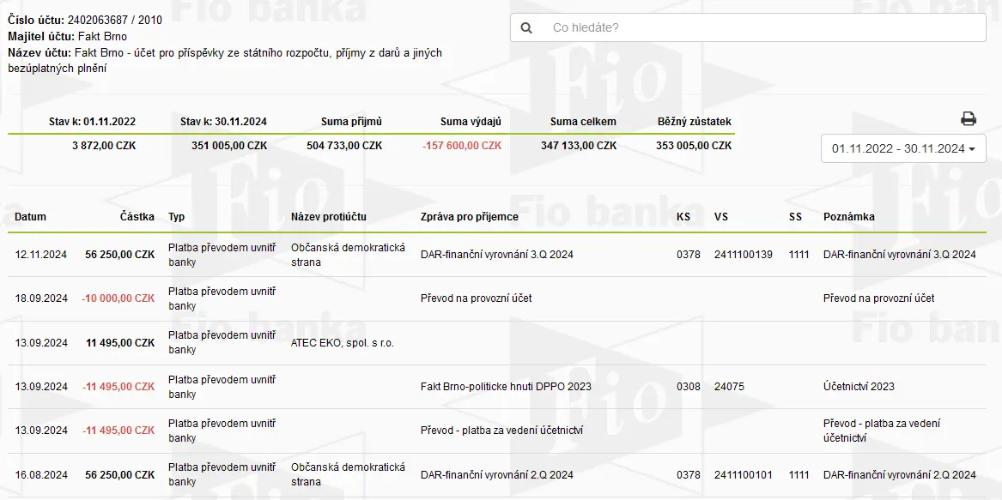Click the Suma výdajů value -157 600,00 CZK

point(461,146)
